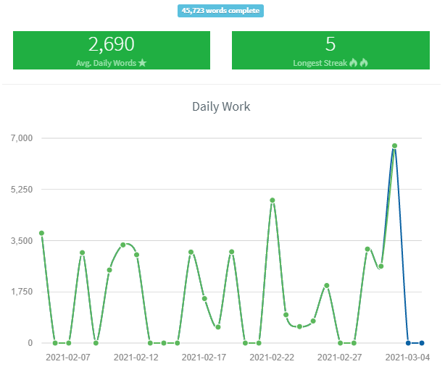Click the second flame icon after Longest Streak
445x372 pixels.
click(364, 62)
